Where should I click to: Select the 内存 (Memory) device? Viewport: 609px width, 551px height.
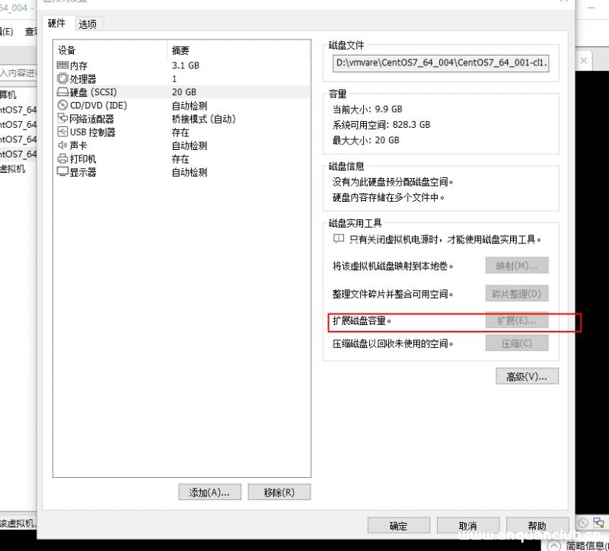pos(76,65)
